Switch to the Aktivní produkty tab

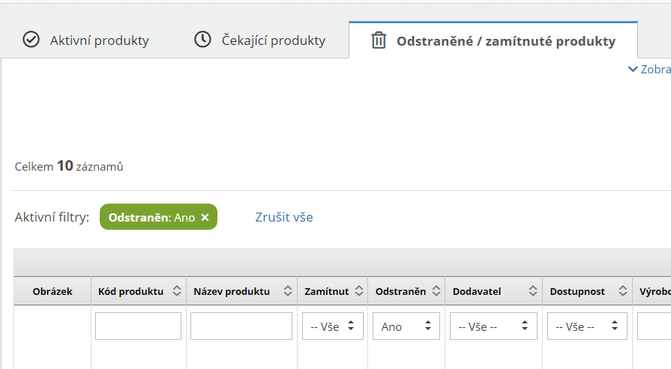[x=99, y=40]
